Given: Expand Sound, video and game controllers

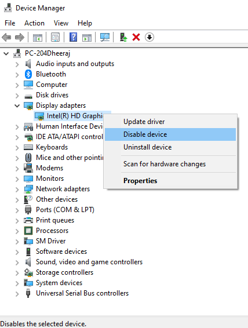Looking at the screenshot, I should point(17,263).
